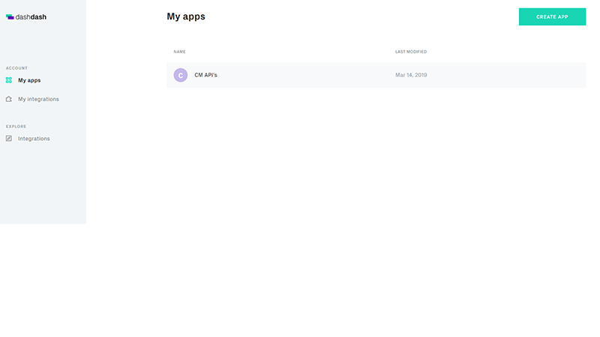
Task: Sort by the Name column header
Action: point(179,52)
